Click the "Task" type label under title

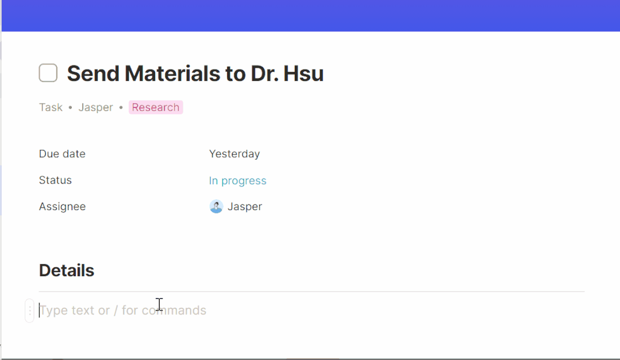(x=51, y=107)
